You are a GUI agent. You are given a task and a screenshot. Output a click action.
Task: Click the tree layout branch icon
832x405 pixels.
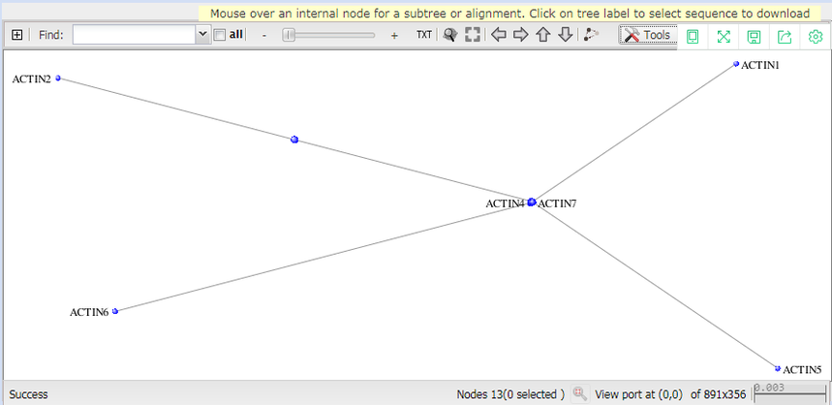coord(591,35)
